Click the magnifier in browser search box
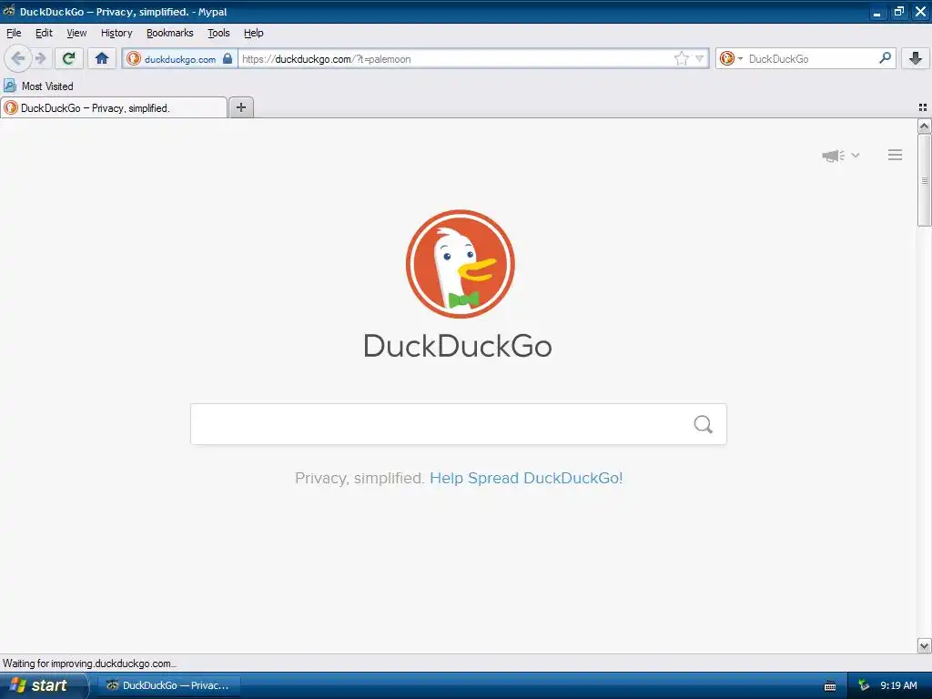 885,58
